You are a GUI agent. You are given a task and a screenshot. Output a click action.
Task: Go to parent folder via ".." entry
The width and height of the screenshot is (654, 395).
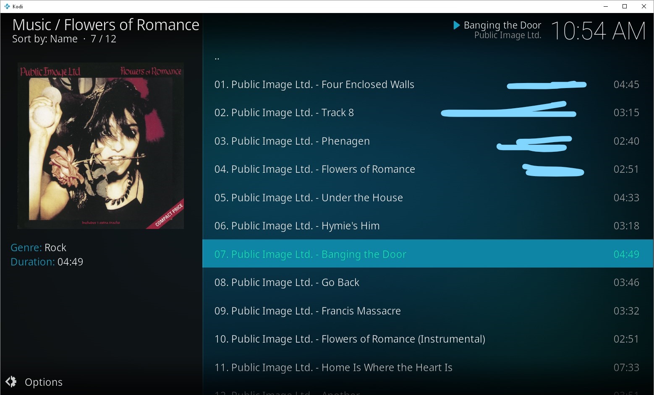pos(428,56)
